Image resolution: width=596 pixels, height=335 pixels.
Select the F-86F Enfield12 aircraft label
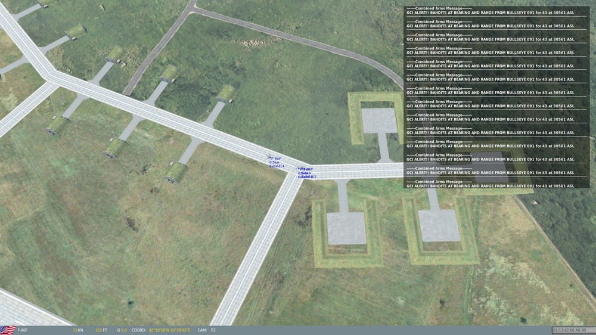pyautogui.click(x=306, y=173)
